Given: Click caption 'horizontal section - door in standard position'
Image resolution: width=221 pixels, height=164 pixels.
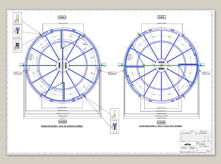Looking at the screenshot, I should [62, 126].
